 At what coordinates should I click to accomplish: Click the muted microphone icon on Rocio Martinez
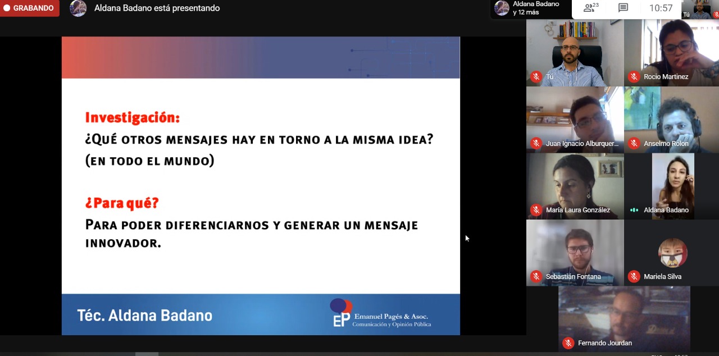634,77
